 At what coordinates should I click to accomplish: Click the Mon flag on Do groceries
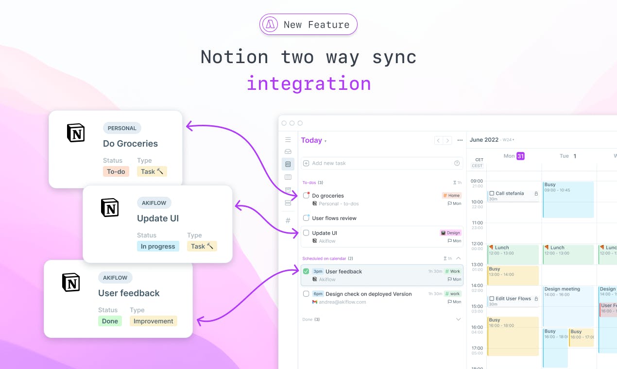(x=455, y=204)
